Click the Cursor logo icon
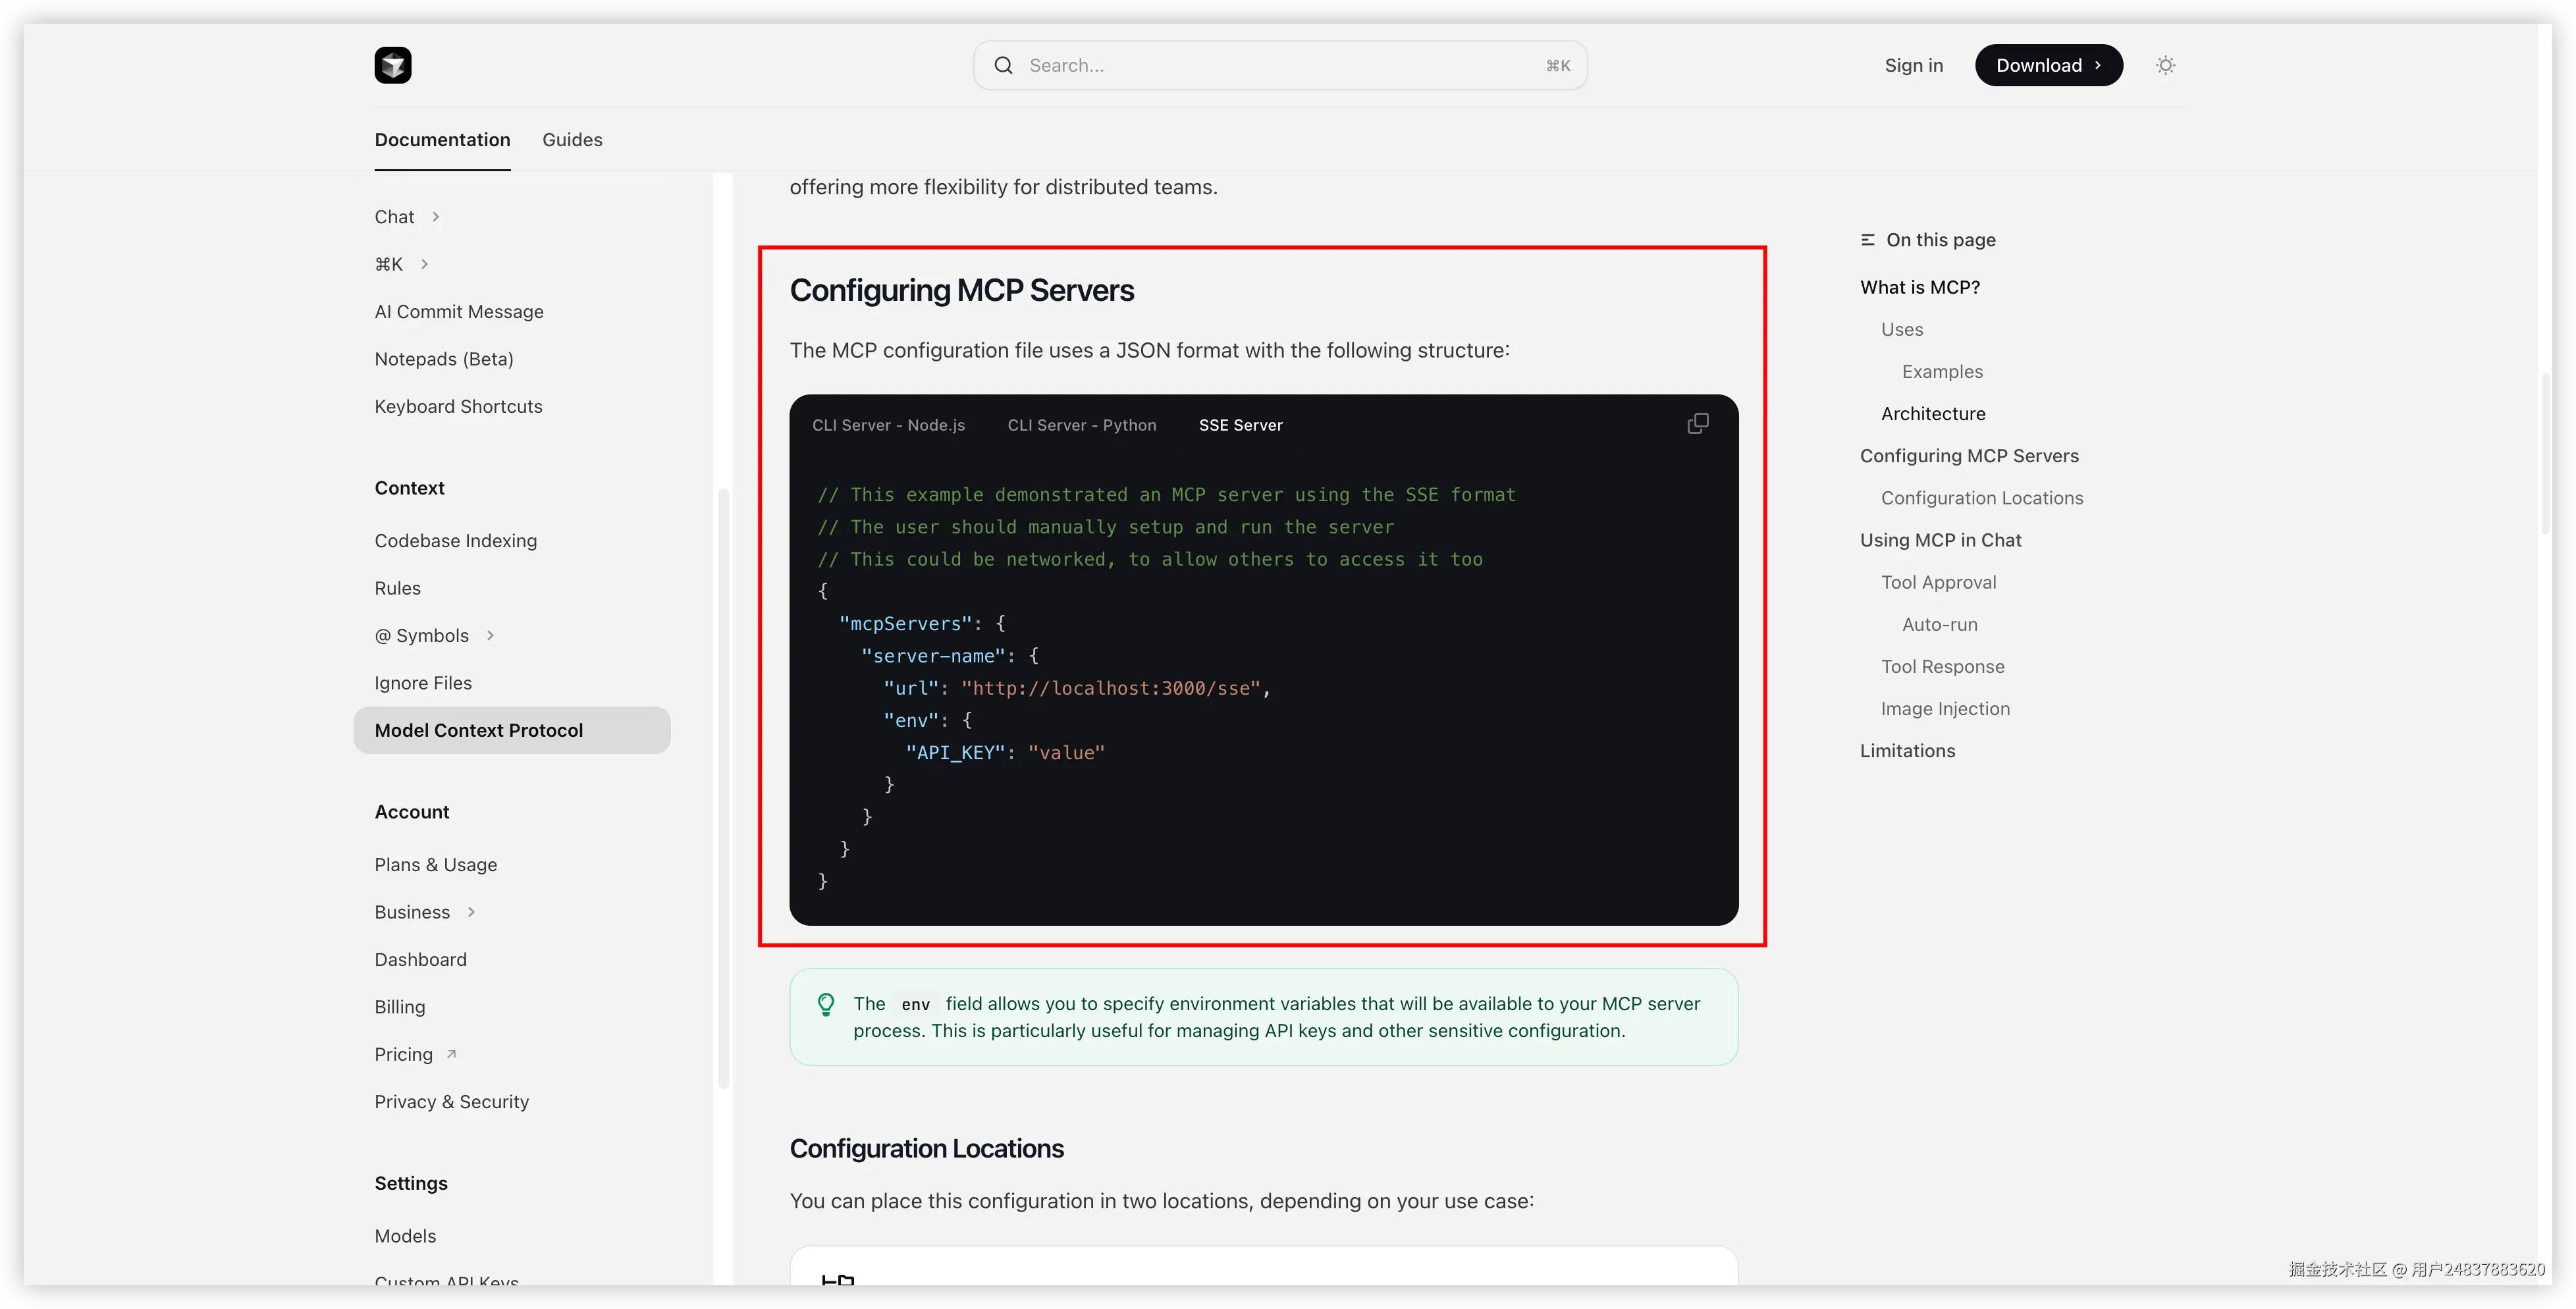This screenshot has width=2576, height=1309. [392, 65]
